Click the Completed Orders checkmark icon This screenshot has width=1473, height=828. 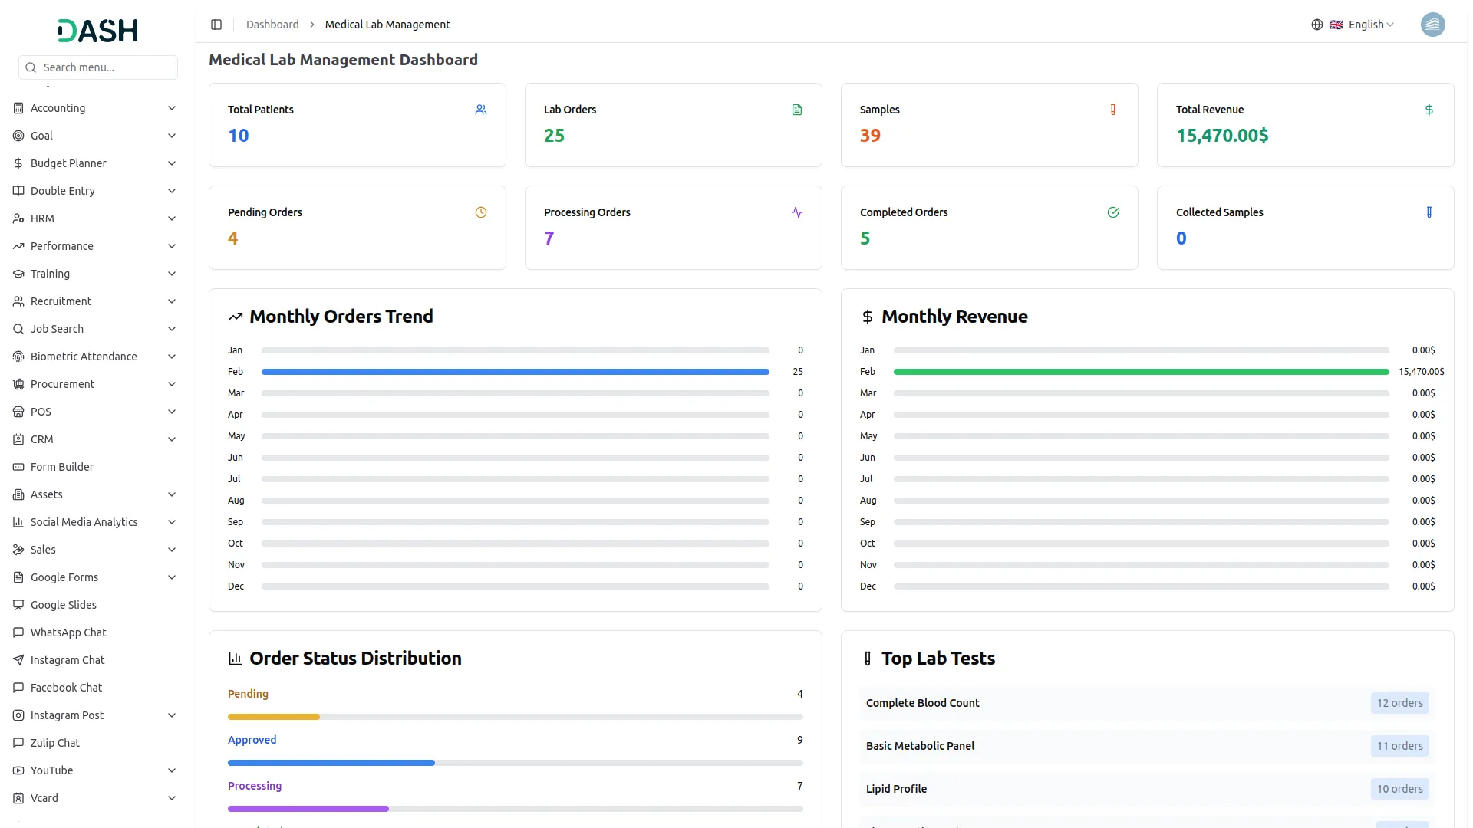1113,212
